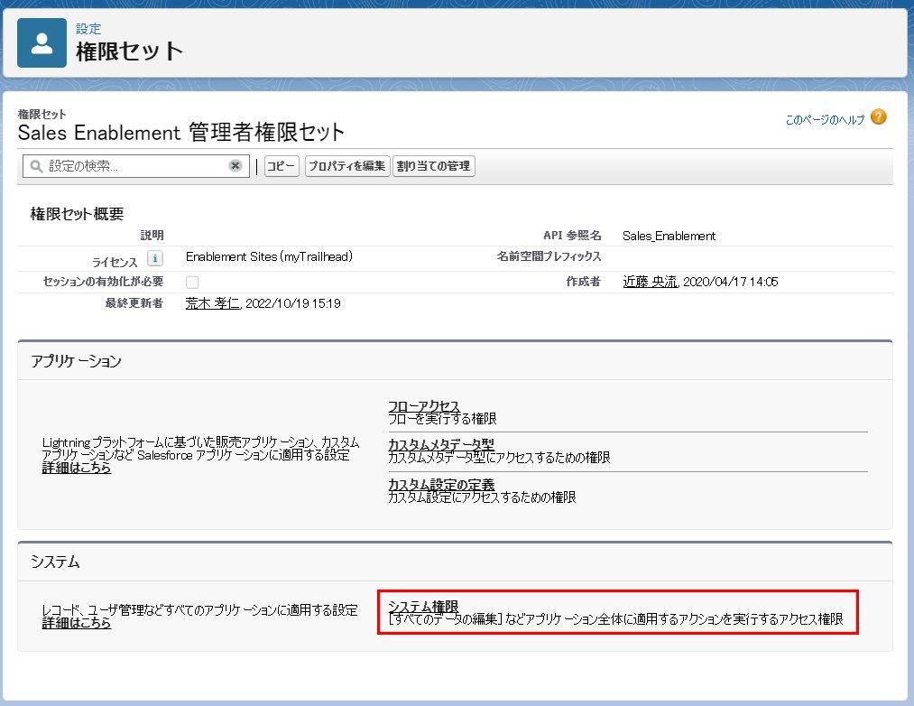914x706 pixels.
Task: Click the 名前空間プレフィックス label
Action: 549,256
